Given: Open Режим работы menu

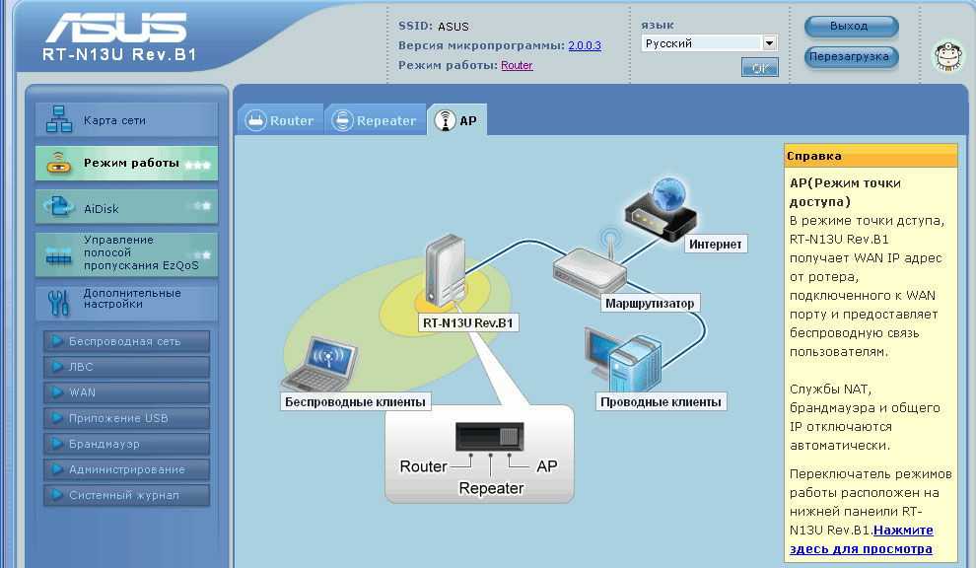Looking at the screenshot, I should pyautogui.click(x=127, y=163).
